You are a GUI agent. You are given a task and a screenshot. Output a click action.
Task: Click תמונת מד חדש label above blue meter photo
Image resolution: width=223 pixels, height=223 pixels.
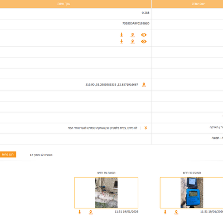pyautogui.click(x=192, y=173)
